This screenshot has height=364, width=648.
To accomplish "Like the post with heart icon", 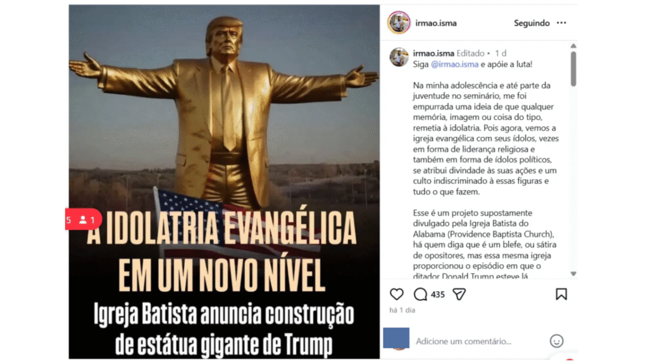I will (x=396, y=294).
